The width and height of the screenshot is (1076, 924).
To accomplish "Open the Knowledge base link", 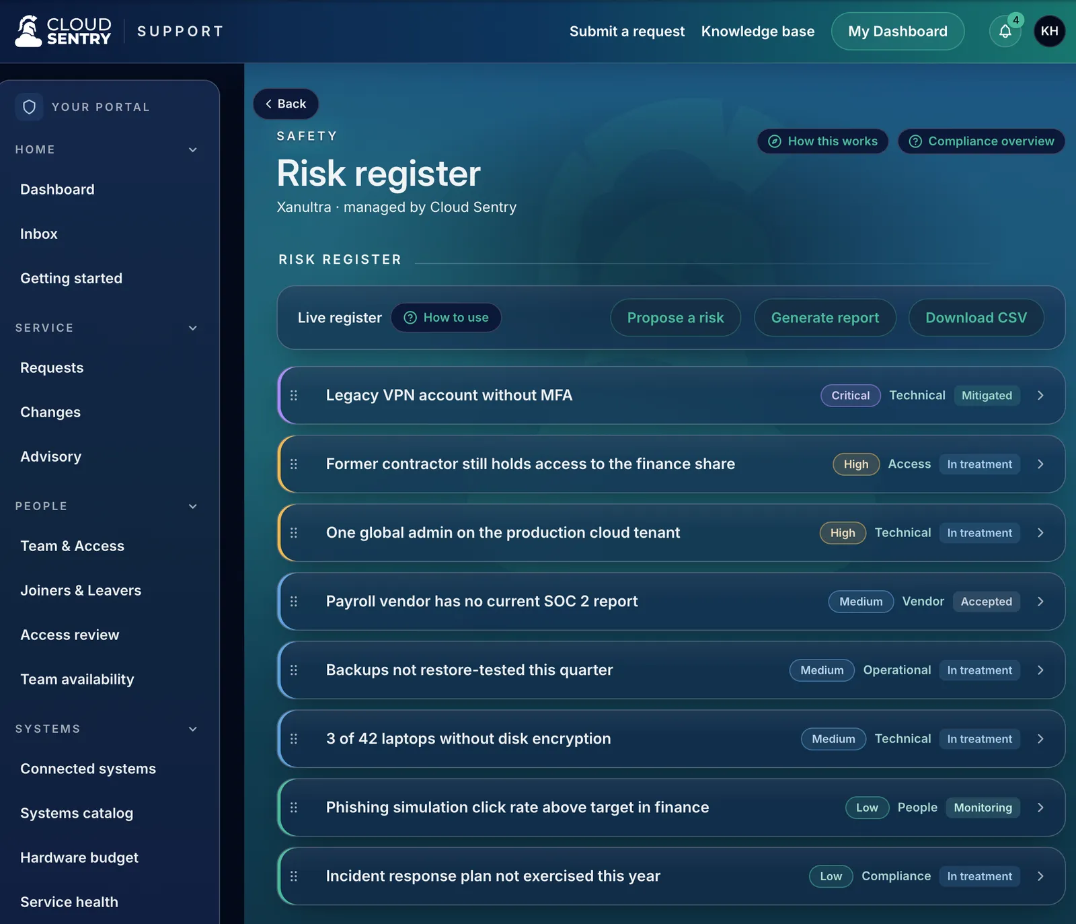I will point(758,32).
